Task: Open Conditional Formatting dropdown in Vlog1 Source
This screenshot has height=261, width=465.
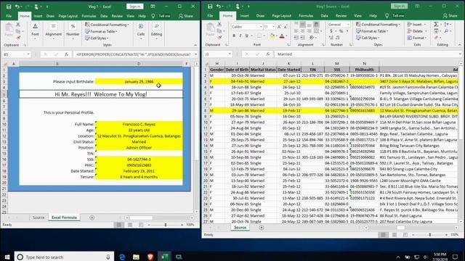Action: coord(378,24)
